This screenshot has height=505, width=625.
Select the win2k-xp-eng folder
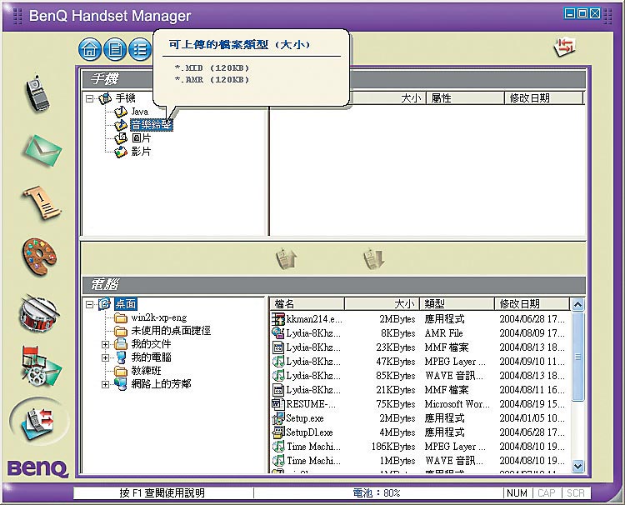[159, 317]
